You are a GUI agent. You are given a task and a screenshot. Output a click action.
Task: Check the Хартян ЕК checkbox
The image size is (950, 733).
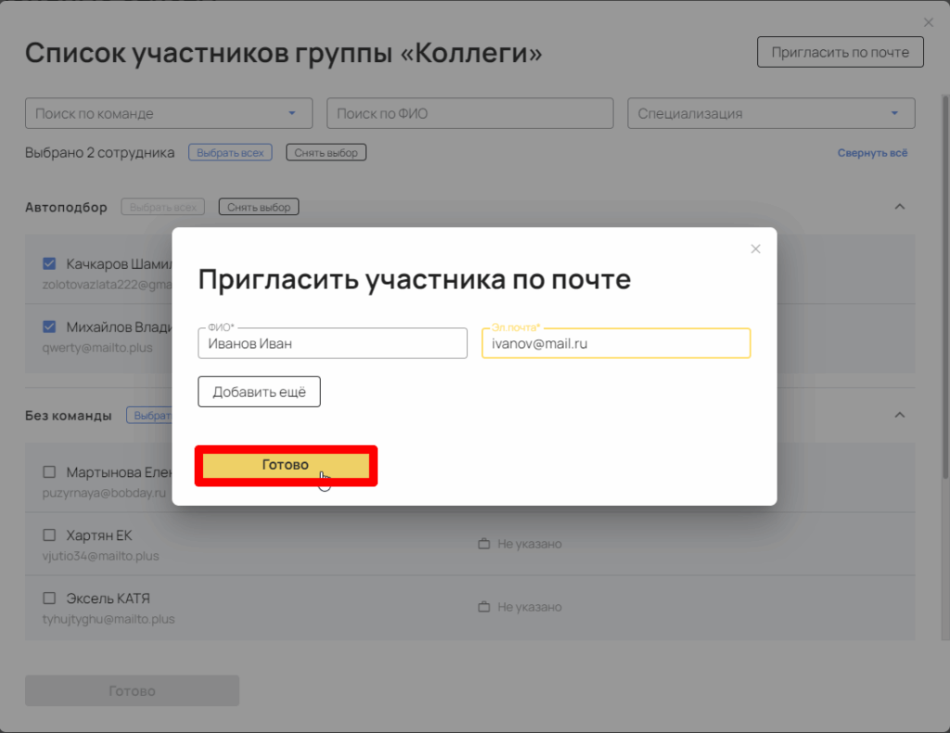[50, 535]
